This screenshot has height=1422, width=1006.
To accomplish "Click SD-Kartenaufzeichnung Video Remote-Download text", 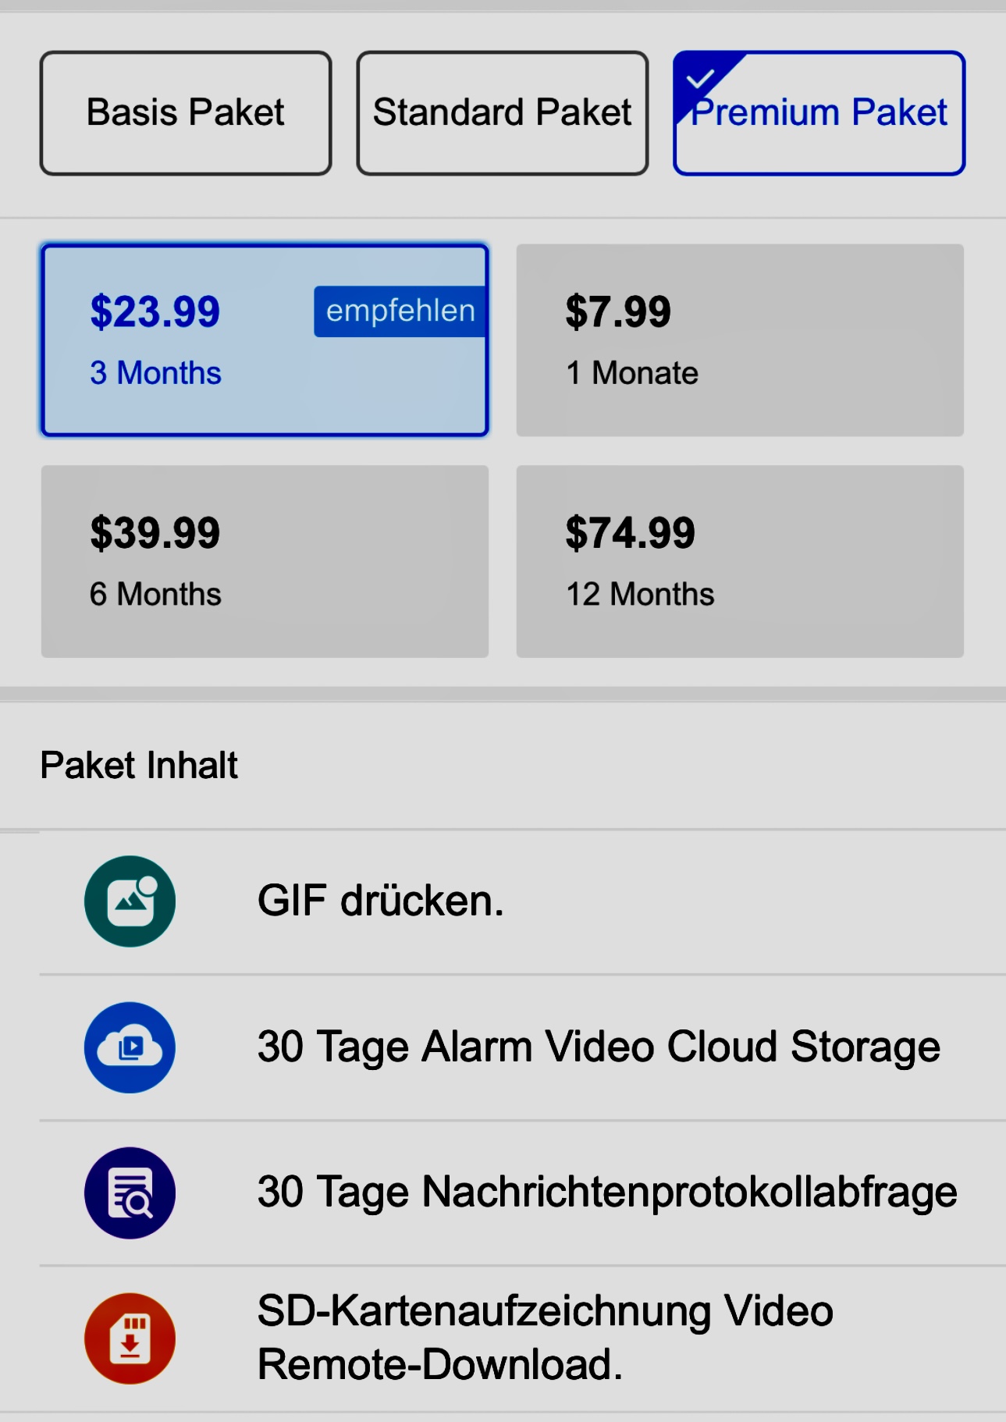I will tap(546, 1338).
